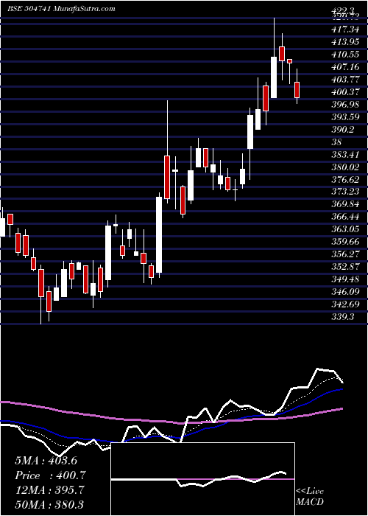The image size is (368, 516).
Task: Select the 403.77 price axis label
Action: 345,80
